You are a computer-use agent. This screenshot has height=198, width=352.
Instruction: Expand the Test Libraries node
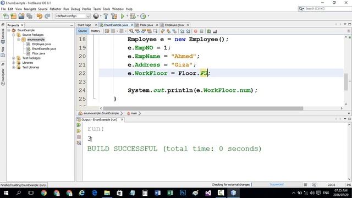click(13, 67)
